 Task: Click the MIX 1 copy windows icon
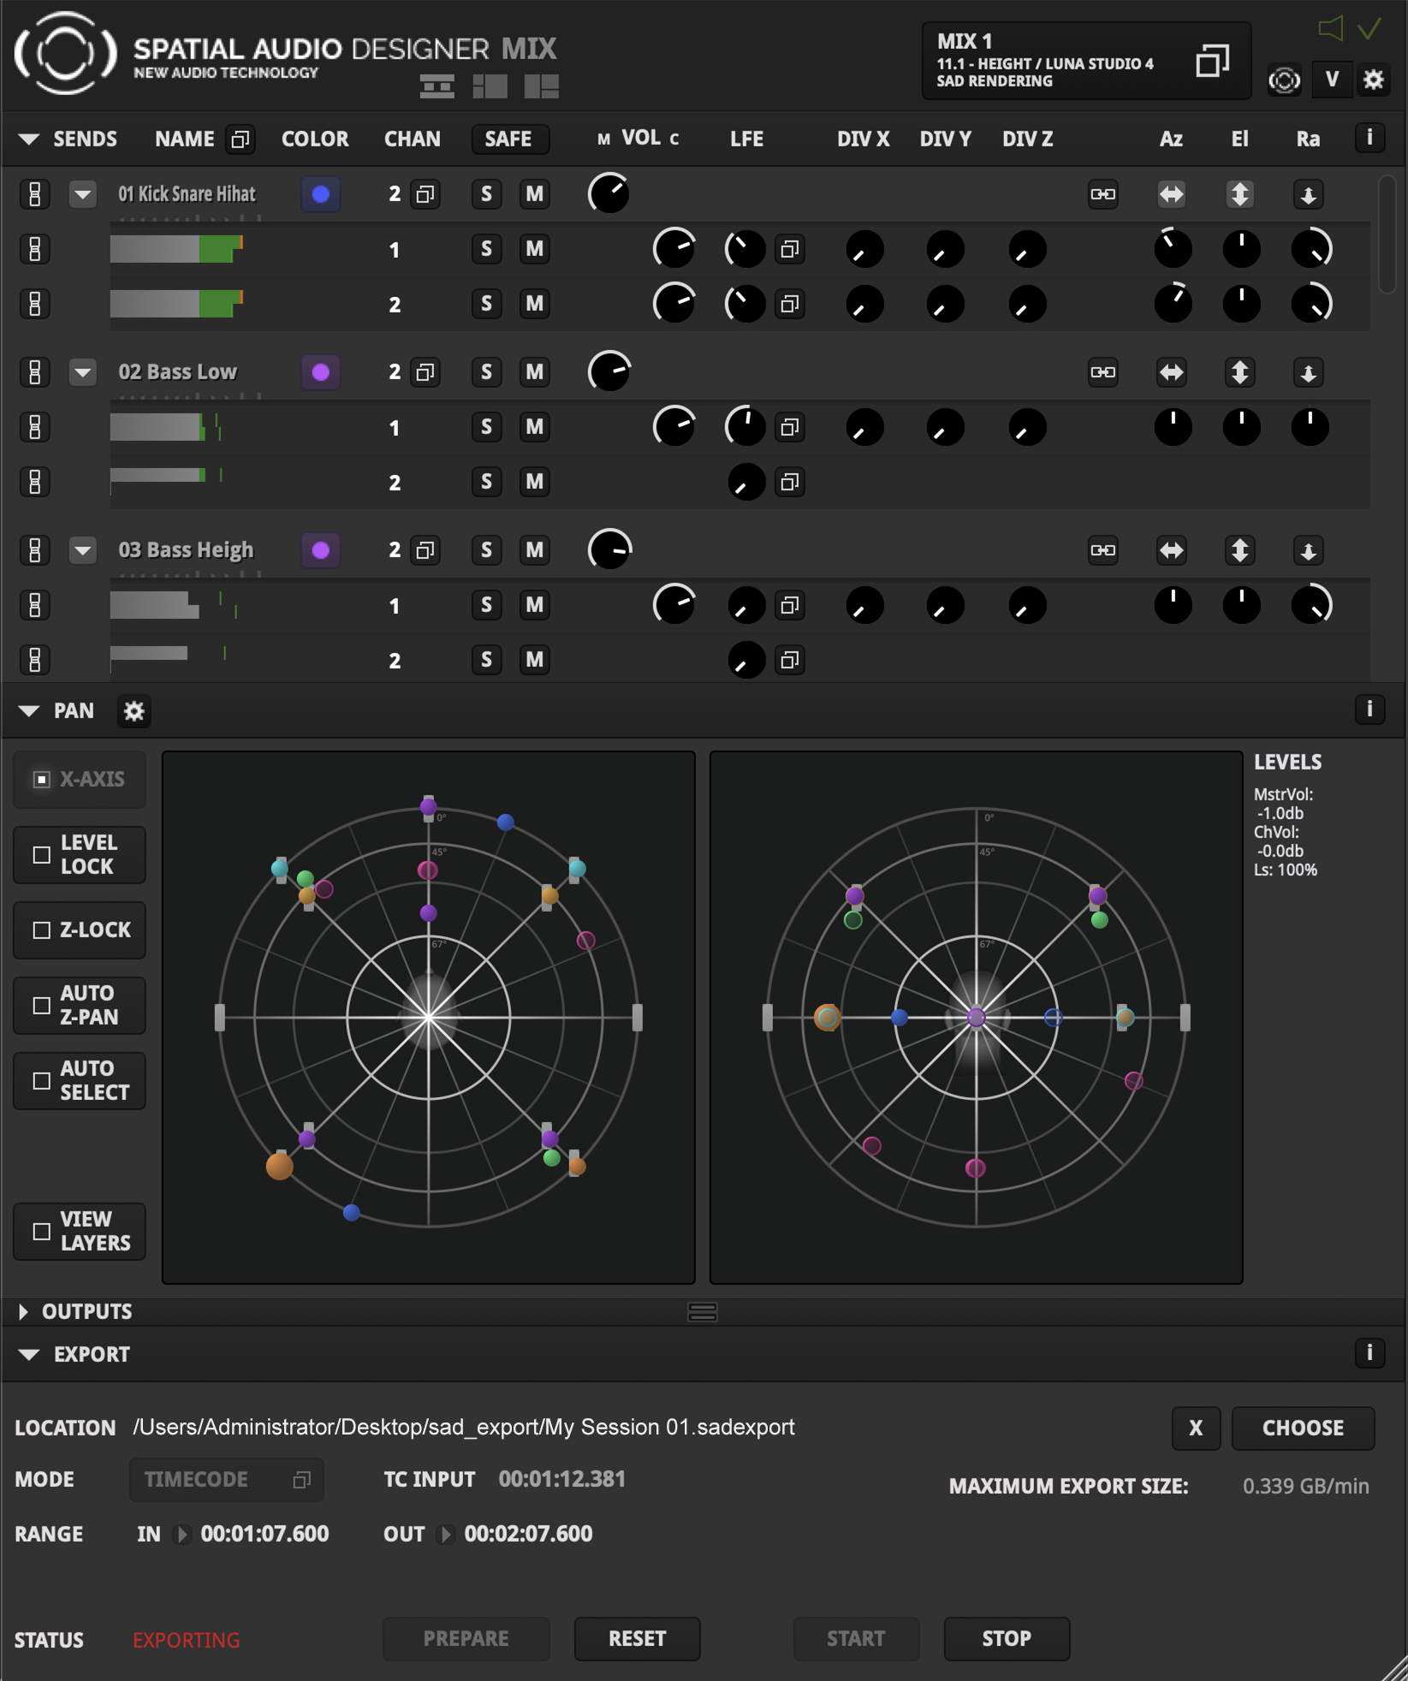tap(1212, 61)
